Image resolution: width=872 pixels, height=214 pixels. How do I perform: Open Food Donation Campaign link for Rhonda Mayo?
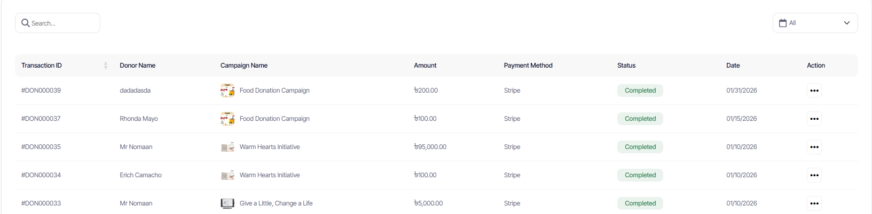(x=274, y=119)
